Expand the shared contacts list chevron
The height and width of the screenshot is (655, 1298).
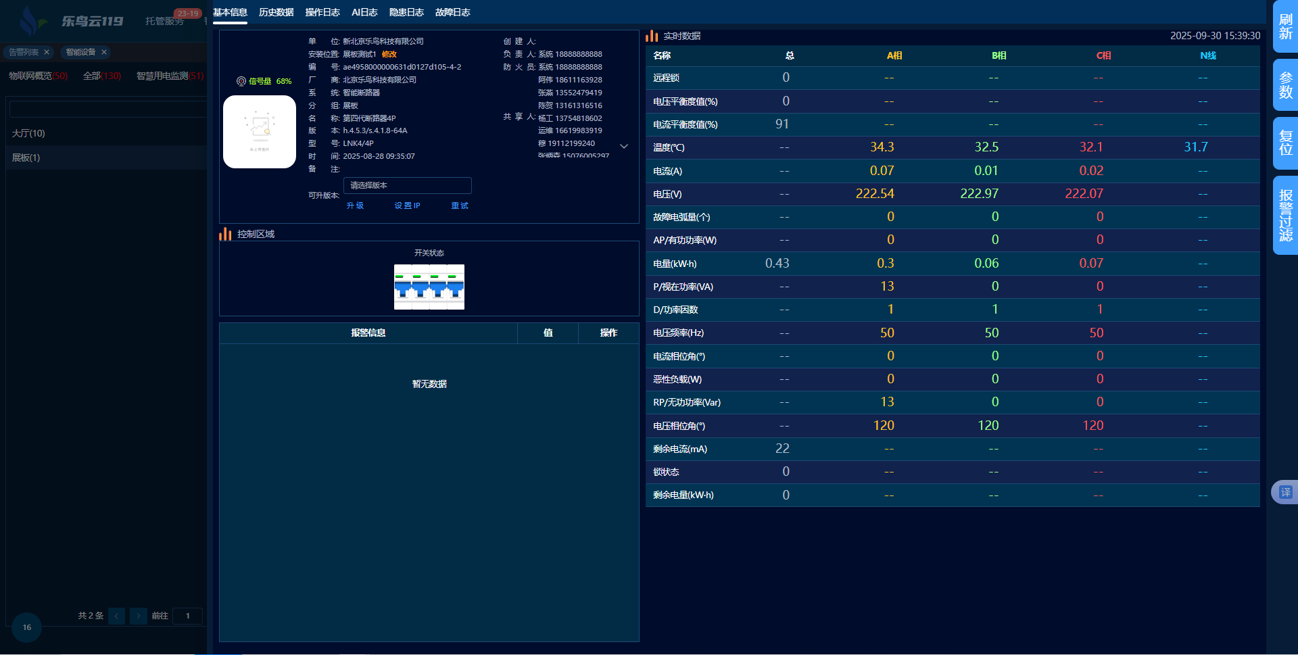(x=624, y=146)
